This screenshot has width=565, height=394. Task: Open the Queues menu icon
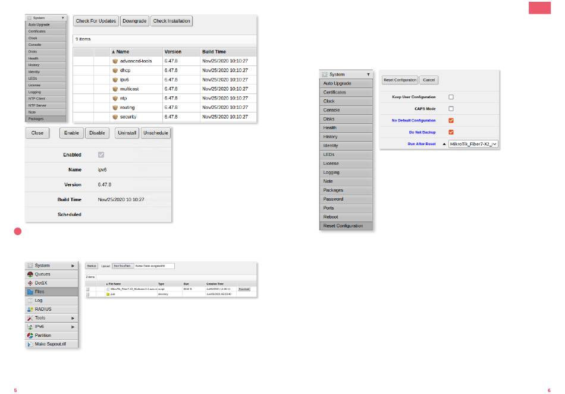(x=30, y=274)
